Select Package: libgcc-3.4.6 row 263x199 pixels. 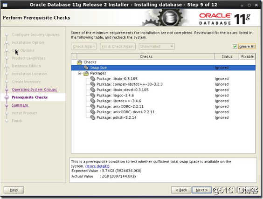click(x=163, y=96)
